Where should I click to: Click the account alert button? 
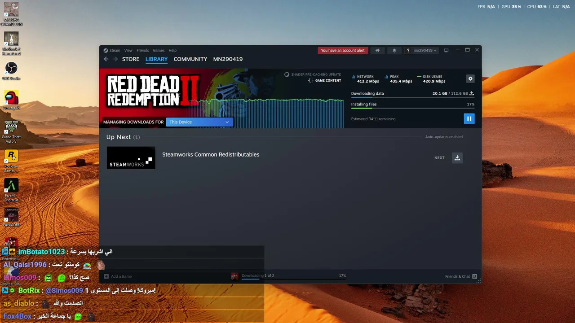coord(343,50)
